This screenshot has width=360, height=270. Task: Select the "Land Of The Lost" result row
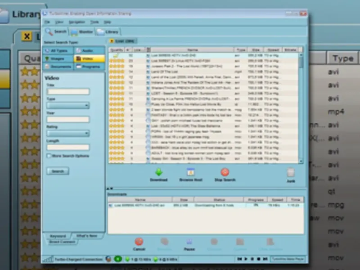[203, 72]
